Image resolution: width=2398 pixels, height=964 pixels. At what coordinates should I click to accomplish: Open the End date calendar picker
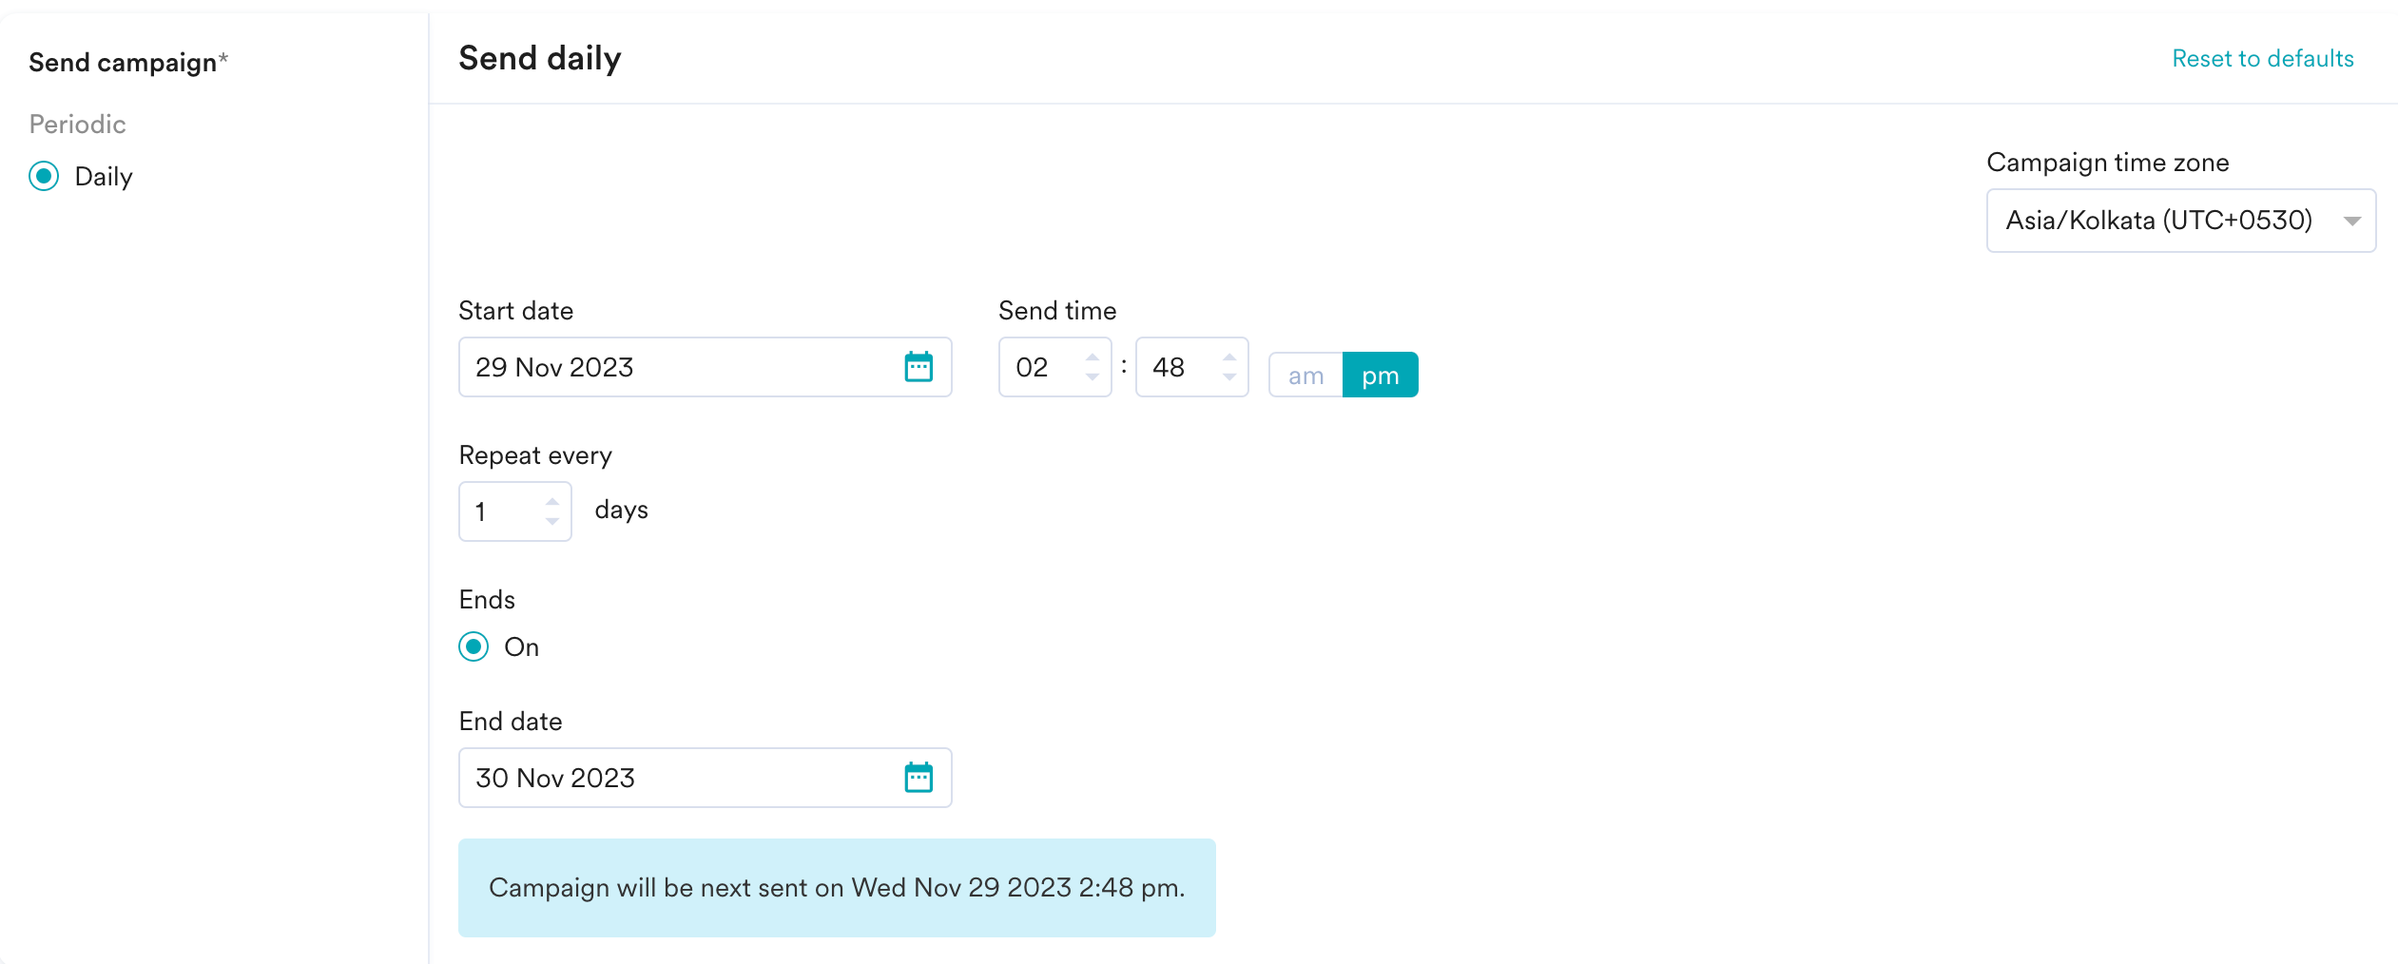919,778
